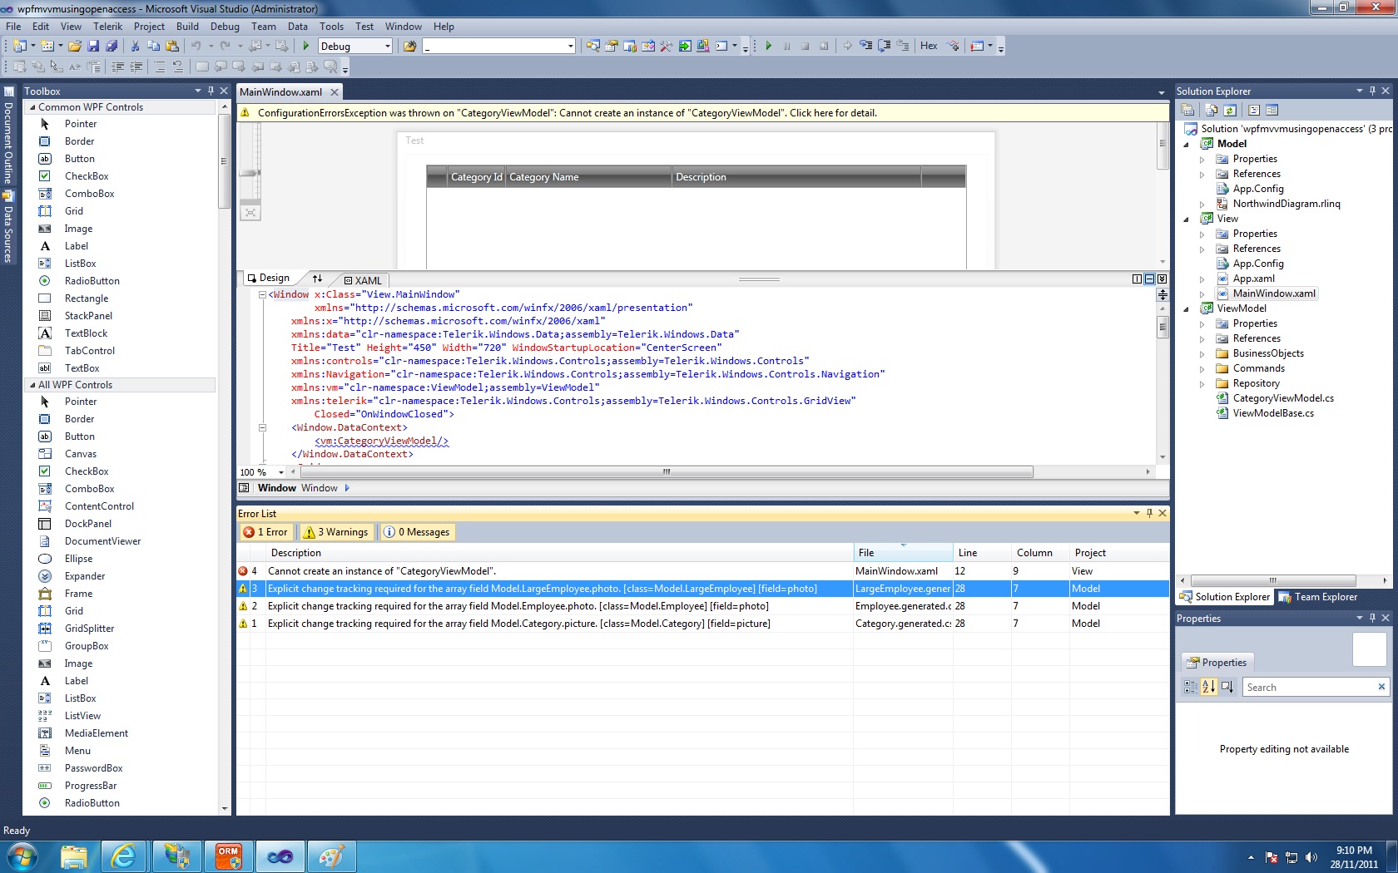This screenshot has width=1398, height=873.
Task: Click the Solution Explorer horizontal scrollbar
Action: click(1273, 580)
